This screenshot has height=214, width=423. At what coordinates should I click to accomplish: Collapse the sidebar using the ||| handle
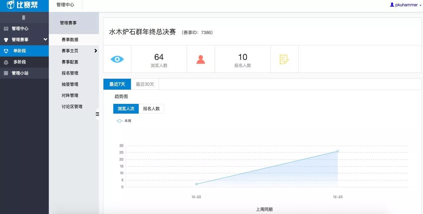[24, 17]
